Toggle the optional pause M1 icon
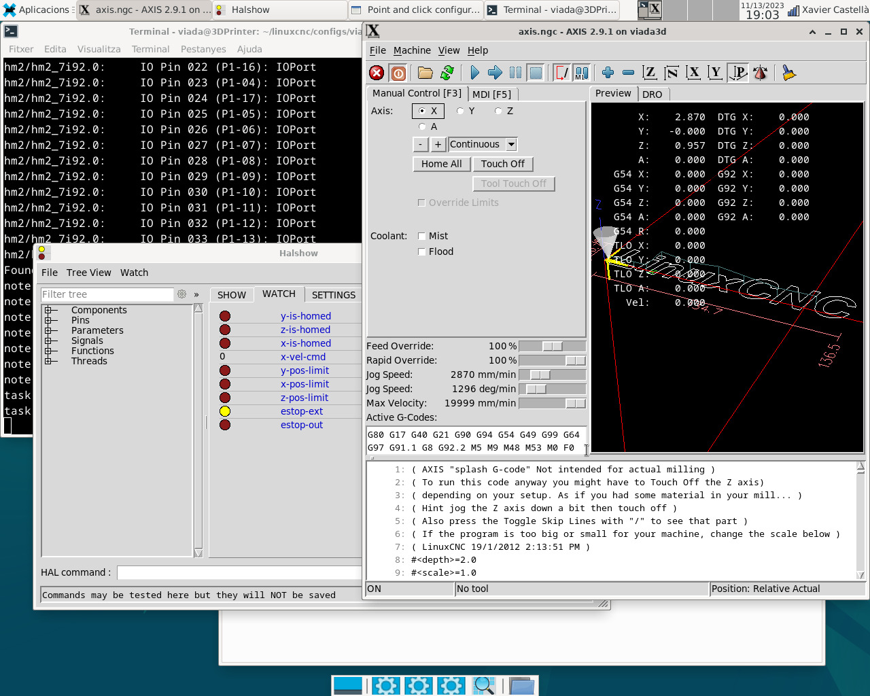 coord(582,73)
